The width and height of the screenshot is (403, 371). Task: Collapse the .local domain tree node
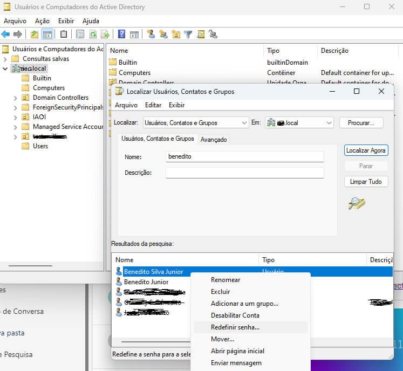pos(5,68)
